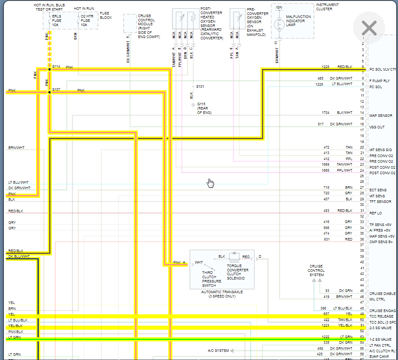
Task: Select wire number 1222 LT GRN
Action: [x=337, y=336]
